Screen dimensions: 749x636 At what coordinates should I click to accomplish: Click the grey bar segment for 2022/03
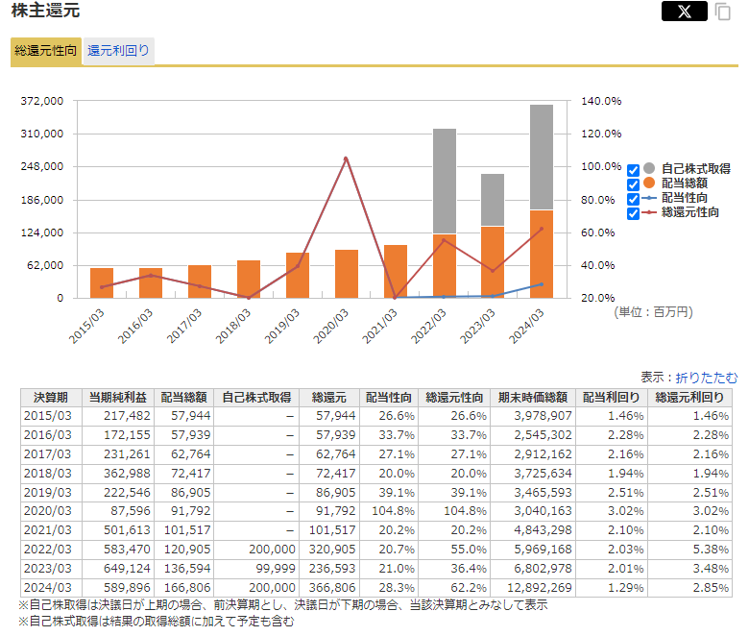click(x=444, y=181)
